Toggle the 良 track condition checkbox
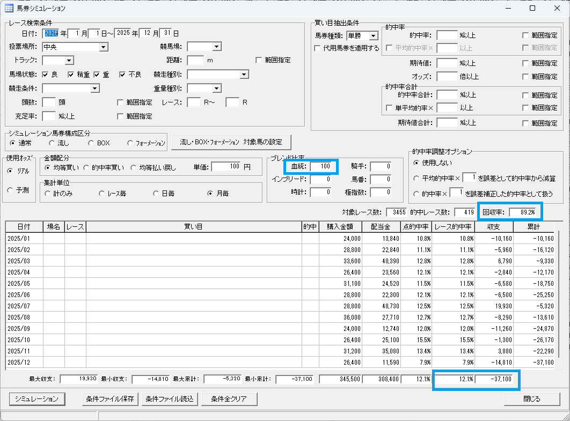Image resolution: width=570 pixels, height=421 pixels. click(x=45, y=75)
